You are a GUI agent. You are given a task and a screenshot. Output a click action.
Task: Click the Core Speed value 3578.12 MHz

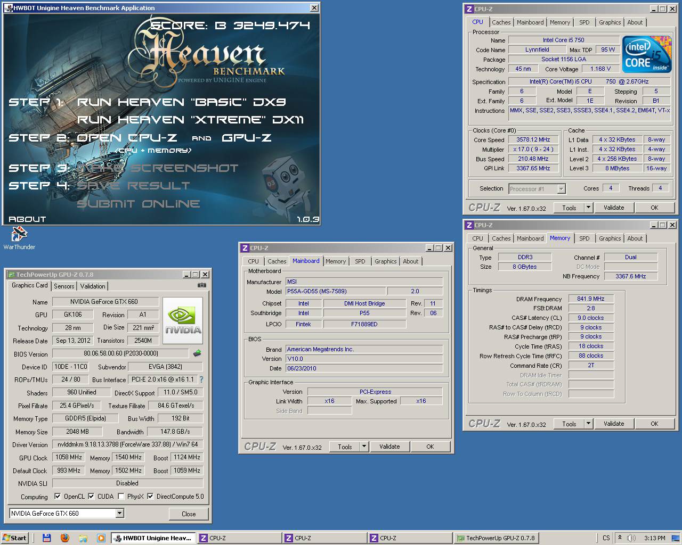click(x=533, y=139)
